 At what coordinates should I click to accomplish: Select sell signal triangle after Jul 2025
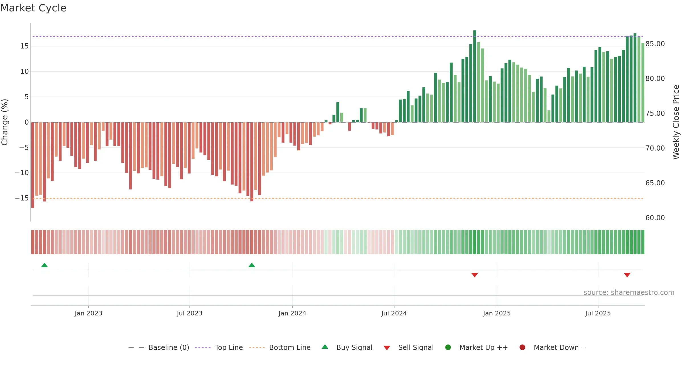click(x=627, y=275)
